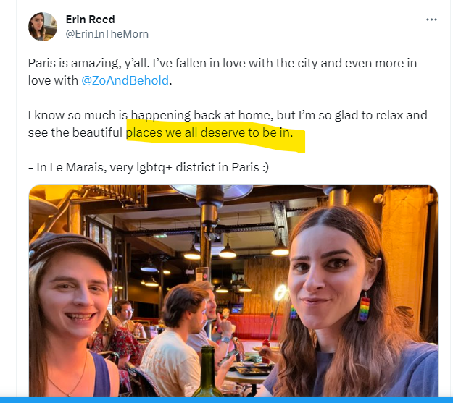Click the hanging pendant lamp in the photo
Screen dimensions: 453x403
click(227, 250)
